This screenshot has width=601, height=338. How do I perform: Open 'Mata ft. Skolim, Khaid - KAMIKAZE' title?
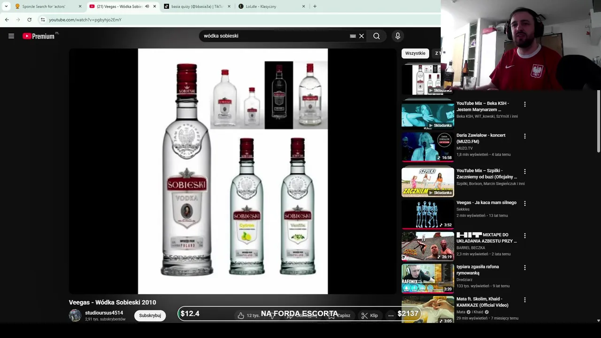click(482, 302)
